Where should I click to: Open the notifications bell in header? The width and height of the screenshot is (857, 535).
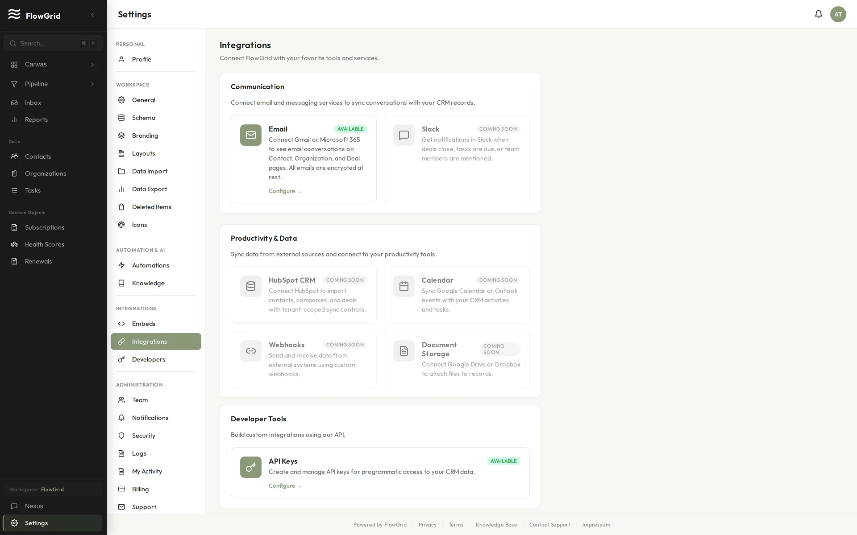pyautogui.click(x=818, y=14)
